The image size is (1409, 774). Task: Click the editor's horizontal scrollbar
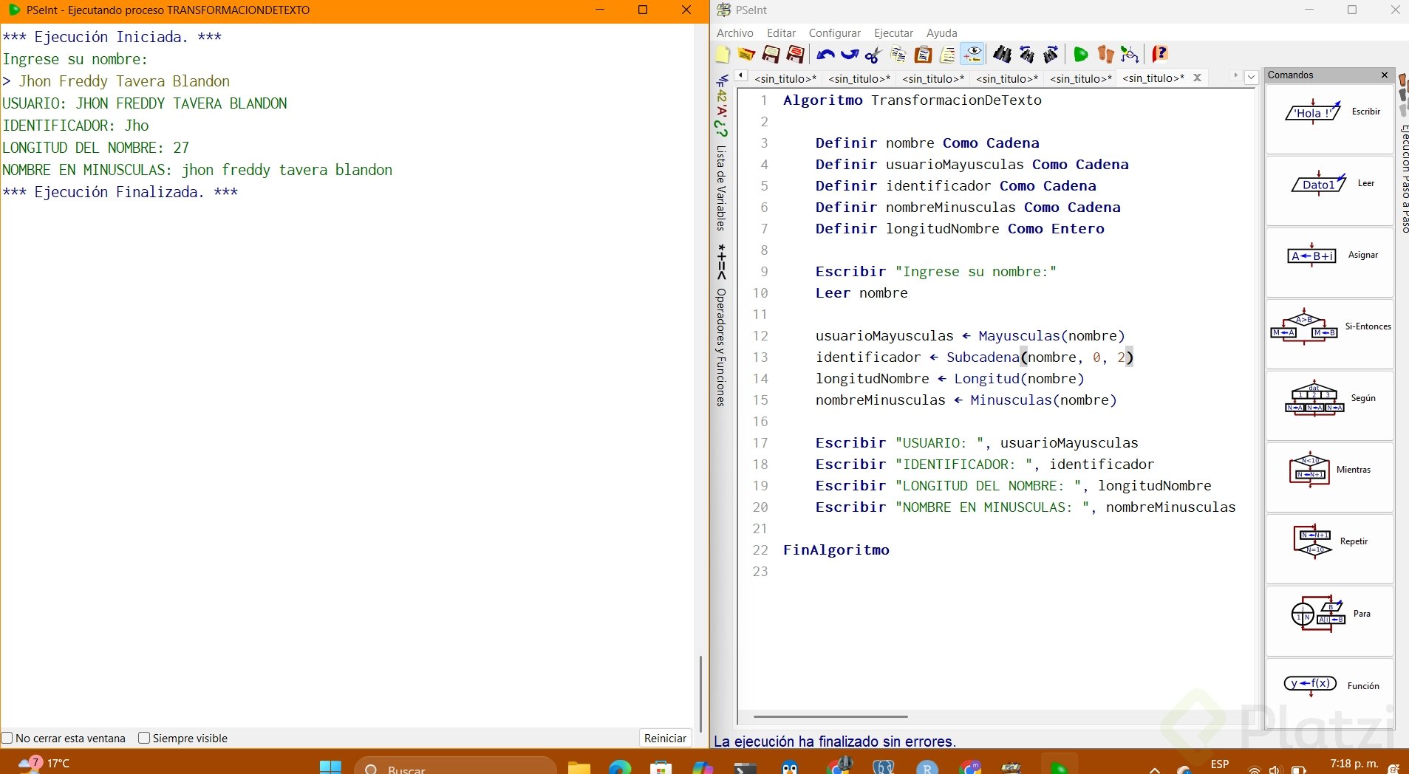click(x=830, y=716)
